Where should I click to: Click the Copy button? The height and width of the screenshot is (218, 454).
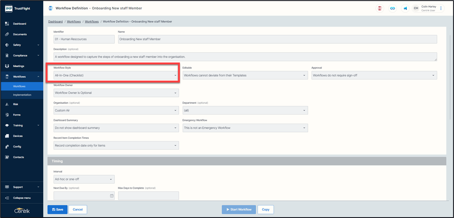tap(265, 209)
